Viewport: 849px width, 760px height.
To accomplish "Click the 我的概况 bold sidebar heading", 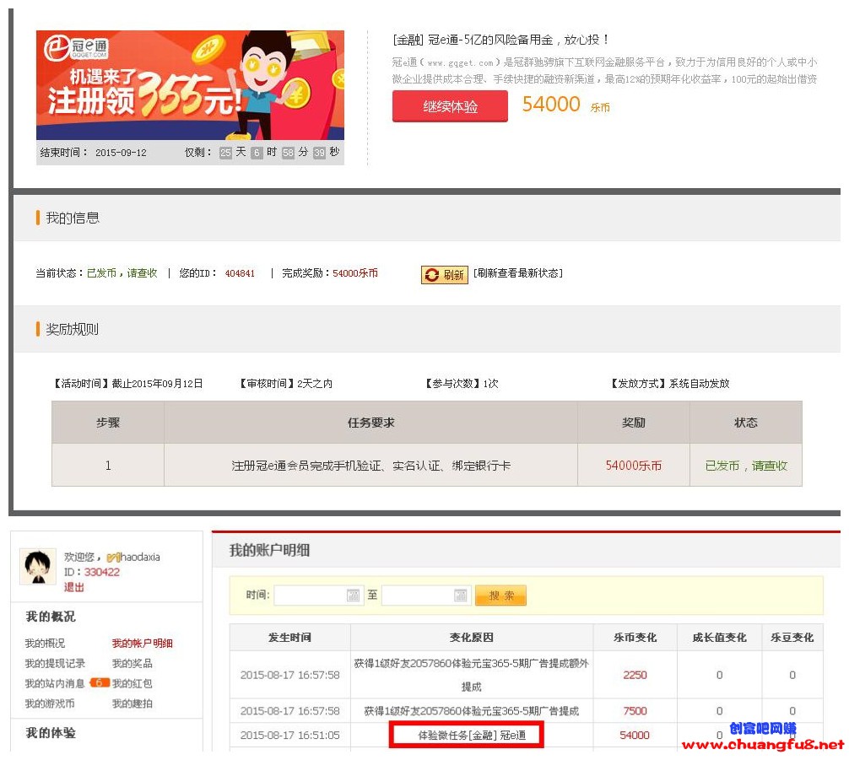I will point(51,617).
